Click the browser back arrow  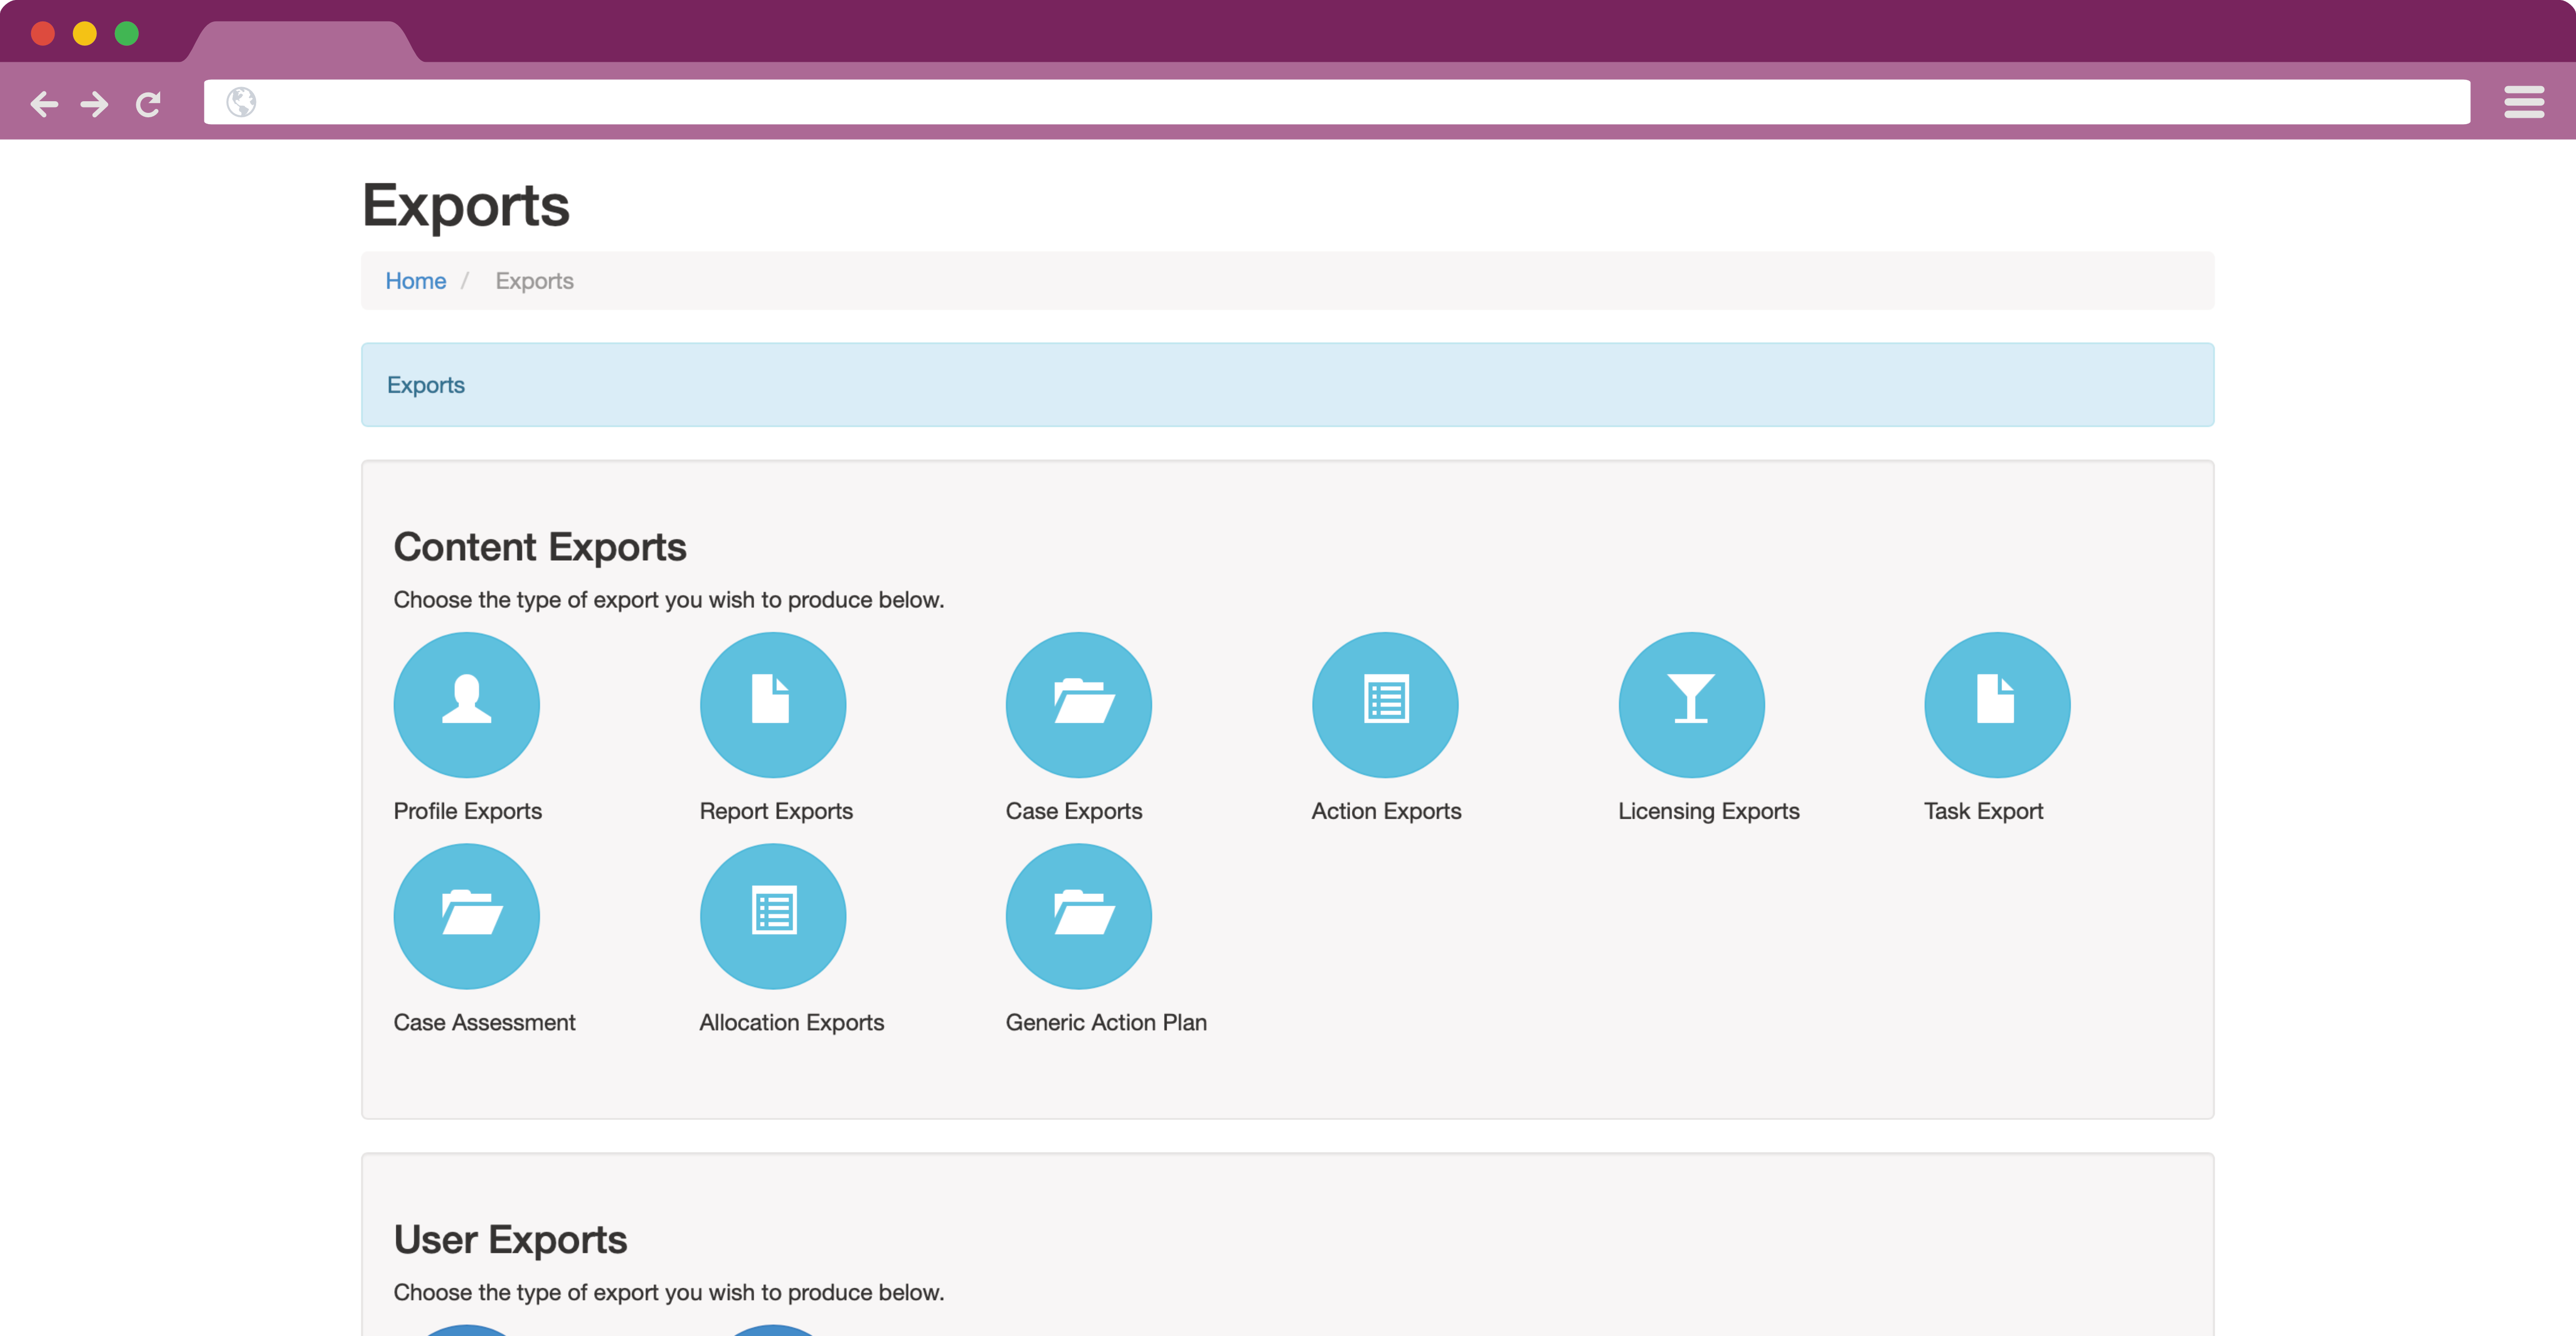click(x=44, y=103)
